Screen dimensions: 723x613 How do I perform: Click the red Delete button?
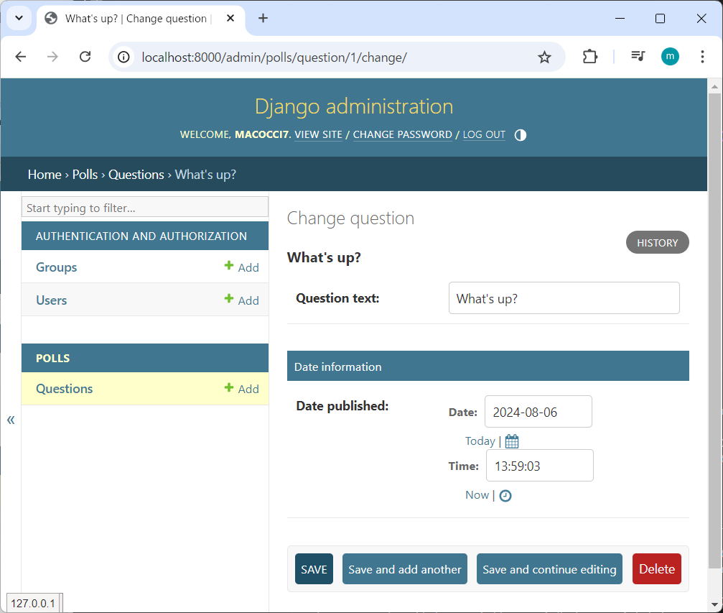[x=656, y=569]
